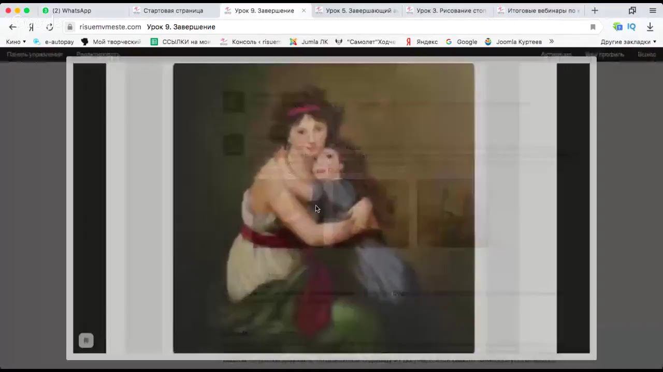
Task: Switch to the 'Урок 5. Завершающий' tab
Action: click(x=356, y=10)
